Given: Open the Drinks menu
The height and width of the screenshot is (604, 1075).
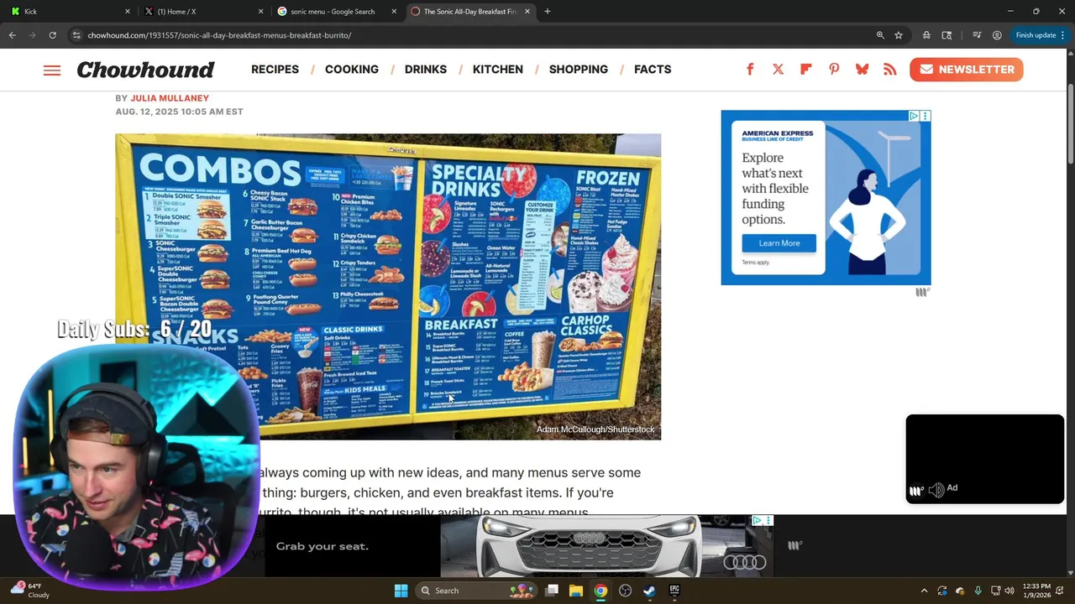Looking at the screenshot, I should (426, 70).
